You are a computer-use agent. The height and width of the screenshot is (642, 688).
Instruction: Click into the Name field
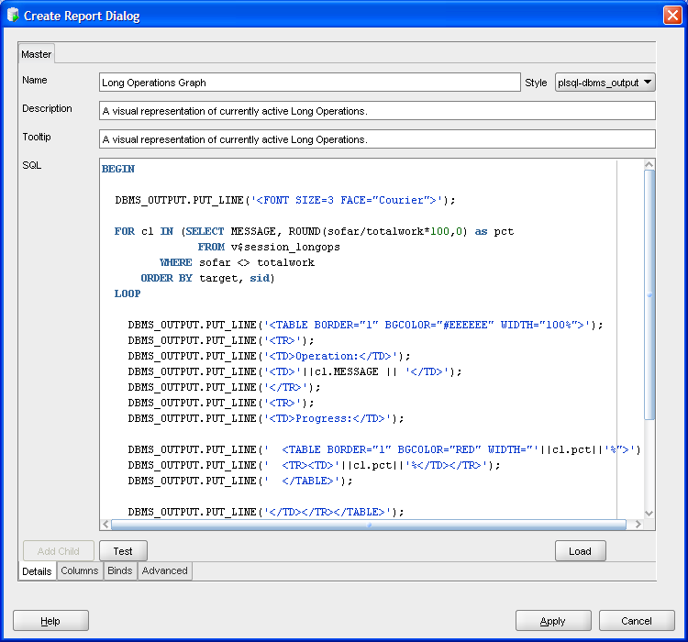tap(309, 83)
